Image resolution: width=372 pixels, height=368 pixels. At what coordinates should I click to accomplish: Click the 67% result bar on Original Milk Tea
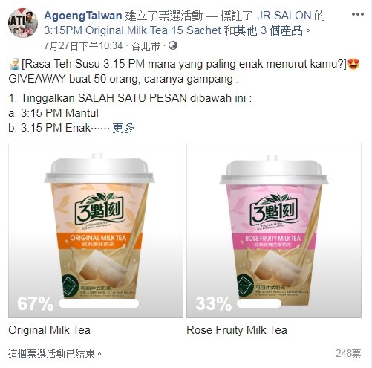99,303
